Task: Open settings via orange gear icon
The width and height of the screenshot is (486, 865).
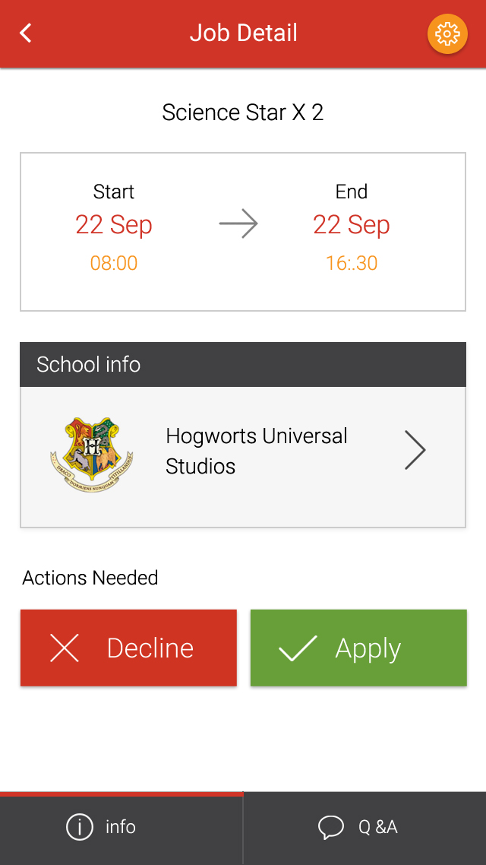Action: (447, 33)
